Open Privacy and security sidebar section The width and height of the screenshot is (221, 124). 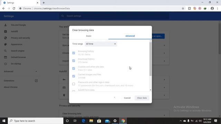[x=20, y=38]
